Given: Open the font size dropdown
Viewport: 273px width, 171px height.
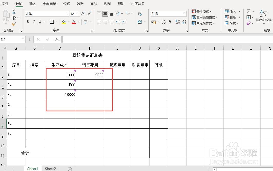Looking at the screenshot, I should click(x=78, y=14).
